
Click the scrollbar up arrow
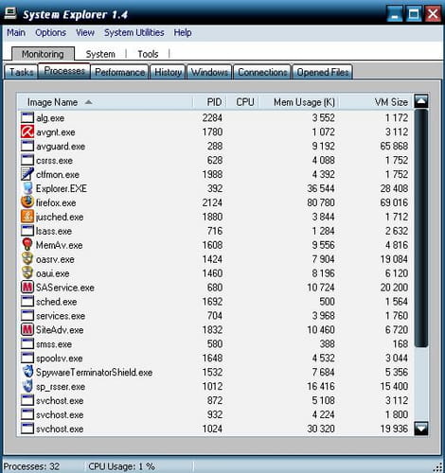[421, 100]
